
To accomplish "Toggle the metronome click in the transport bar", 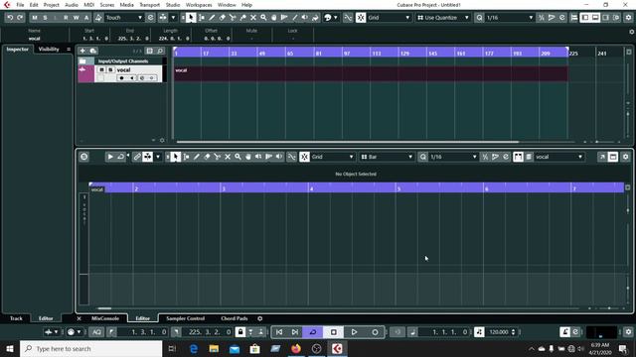I will [x=565, y=332].
